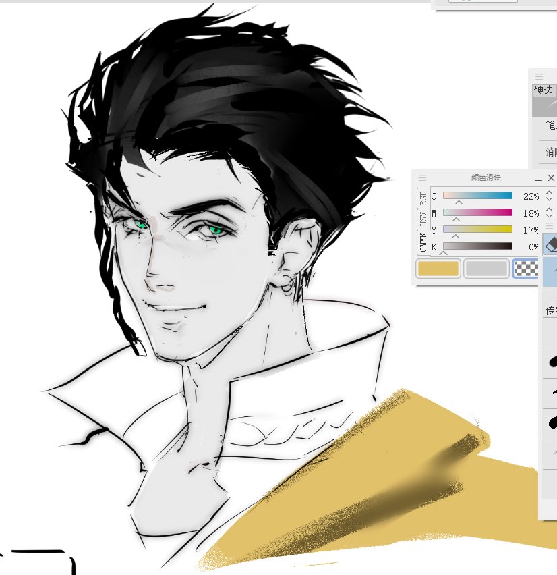The width and height of the screenshot is (557, 575).
Task: Click the Magenta (M) color slider
Action: [477, 213]
